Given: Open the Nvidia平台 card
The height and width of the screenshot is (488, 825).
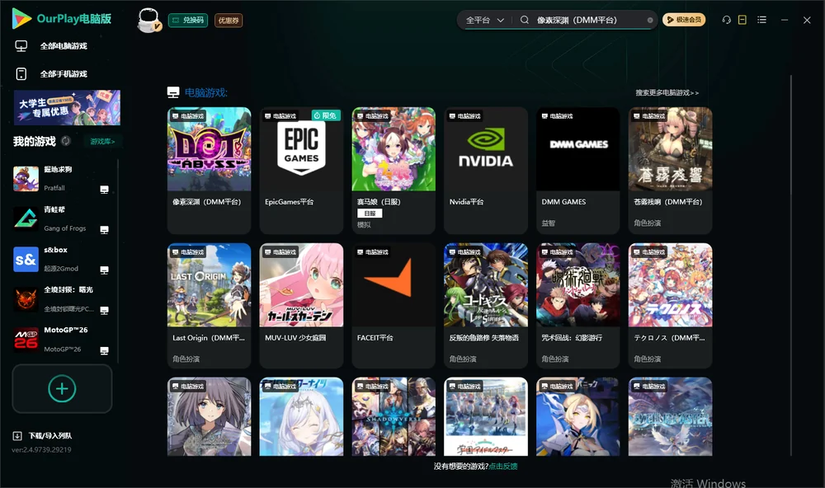Looking at the screenshot, I should (x=486, y=171).
